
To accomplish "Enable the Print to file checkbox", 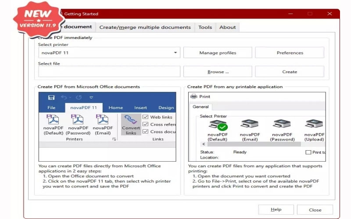I will 308,152.
